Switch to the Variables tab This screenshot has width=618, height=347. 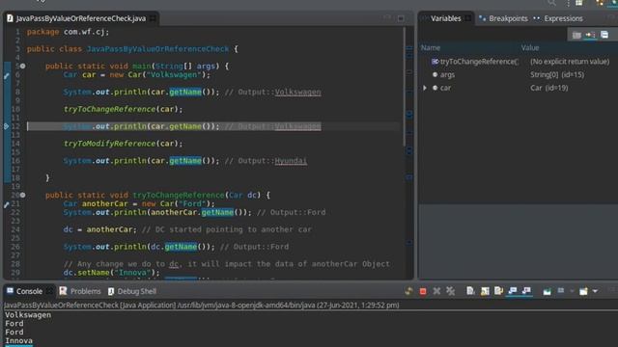(x=445, y=18)
